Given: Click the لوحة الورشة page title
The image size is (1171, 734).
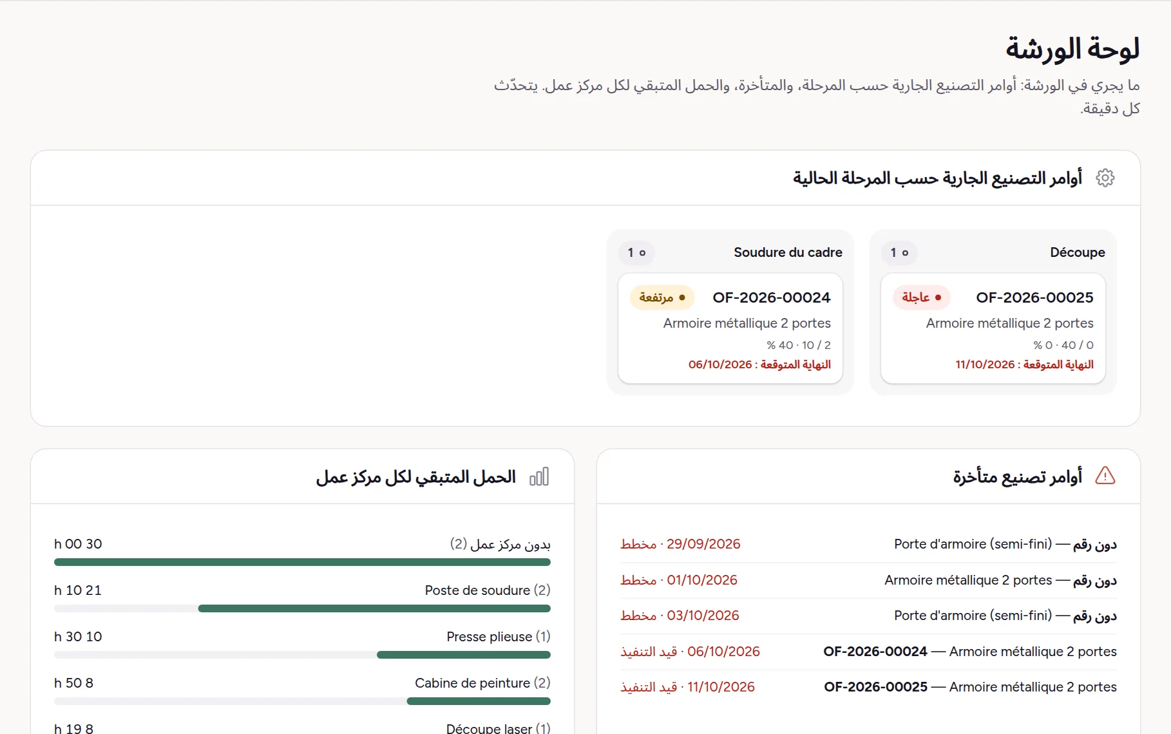Looking at the screenshot, I should click(x=1072, y=50).
